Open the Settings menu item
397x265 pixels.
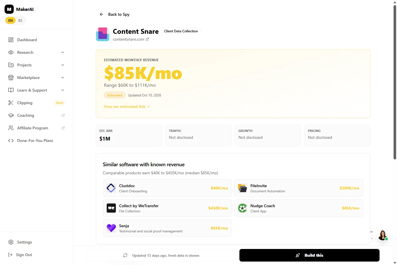coord(37,242)
